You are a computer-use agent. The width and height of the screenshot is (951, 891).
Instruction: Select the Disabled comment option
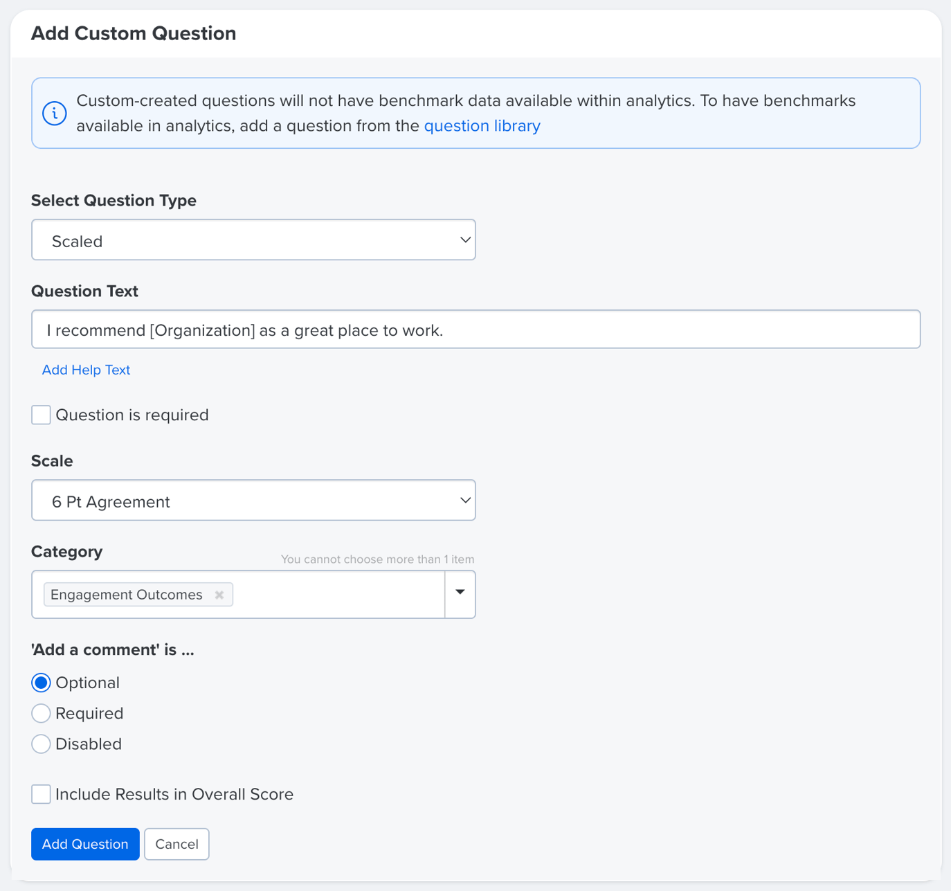click(41, 744)
